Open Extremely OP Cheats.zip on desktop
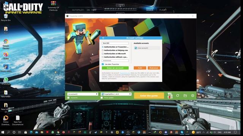Image resolution: width=243 pixels, height=136 pixels. pyautogui.click(x=53, y=6)
